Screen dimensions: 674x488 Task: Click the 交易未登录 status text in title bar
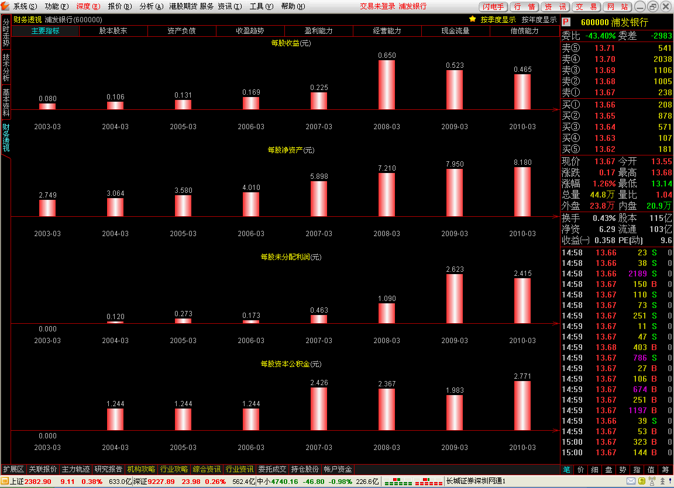378,6
